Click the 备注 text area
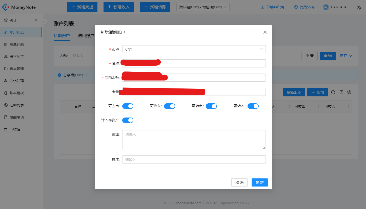The width and height of the screenshot is (366, 209). pyautogui.click(x=194, y=140)
